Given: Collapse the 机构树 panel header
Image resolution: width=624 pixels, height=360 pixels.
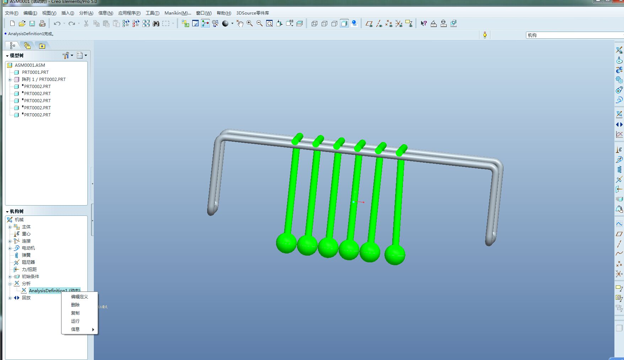Looking at the screenshot, I should [x=15, y=211].
